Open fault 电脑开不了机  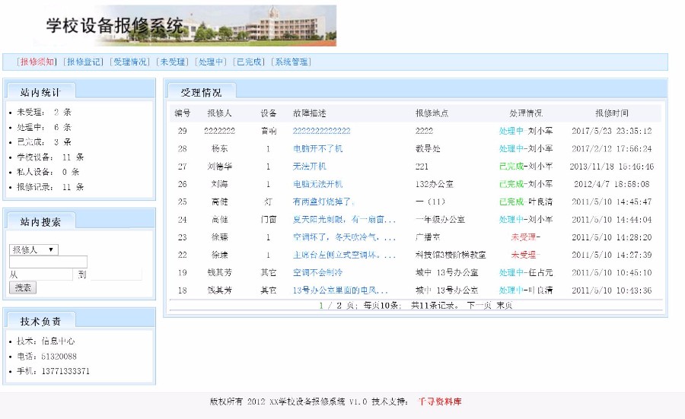click(317, 149)
